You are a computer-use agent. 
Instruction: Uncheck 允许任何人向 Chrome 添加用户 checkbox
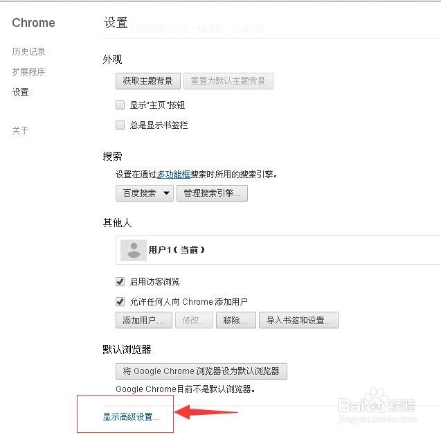click(120, 301)
